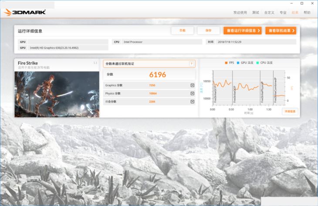Open the 专业 tab
The image size is (318, 206).
283,13
